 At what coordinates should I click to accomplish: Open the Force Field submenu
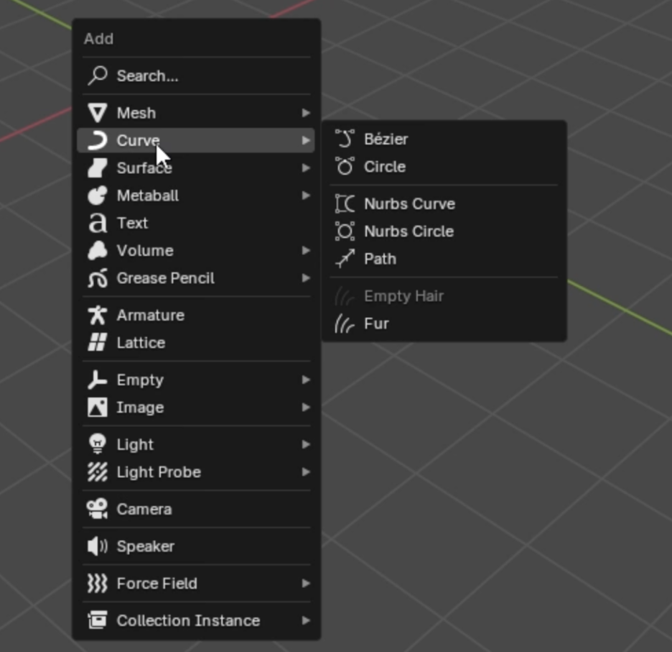[196, 583]
